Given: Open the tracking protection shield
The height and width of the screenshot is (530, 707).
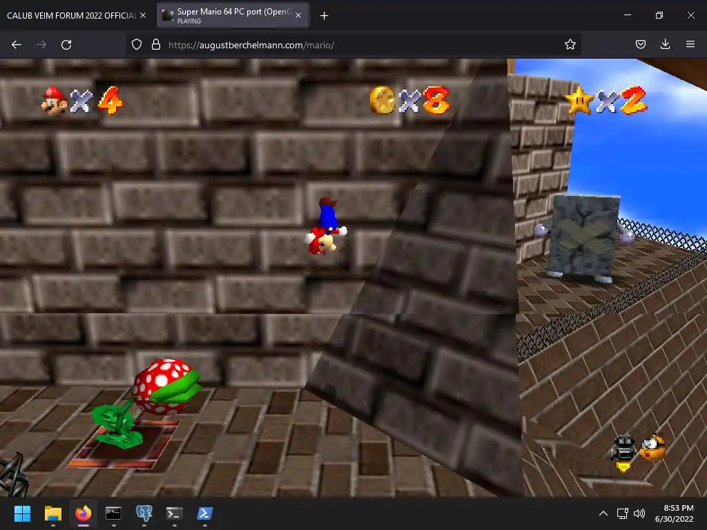Looking at the screenshot, I should [137, 45].
